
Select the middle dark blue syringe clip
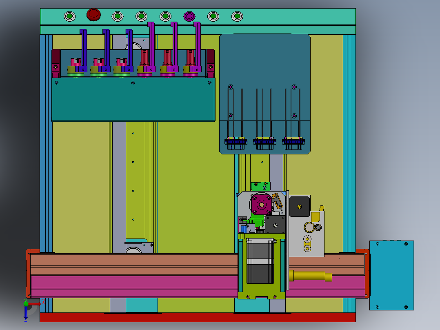(264, 141)
